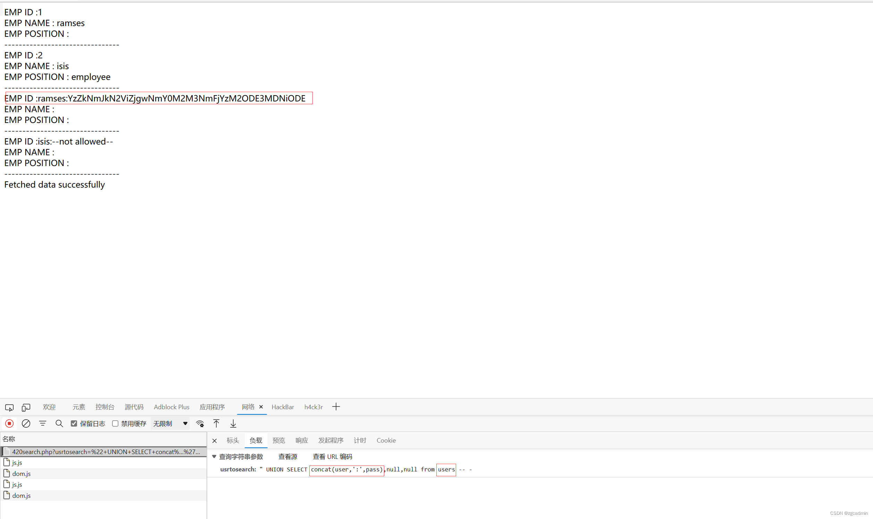The image size is (873, 519).
Task: Close the request details pane
Action: click(215, 440)
